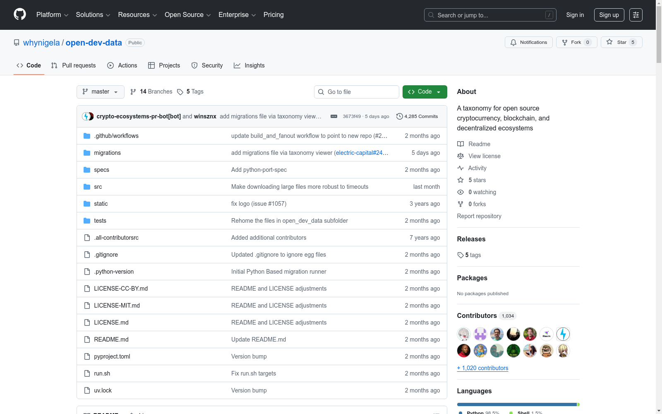Click the book icon beside Readme
Screen dimensions: 662x414
[x=461, y=144]
